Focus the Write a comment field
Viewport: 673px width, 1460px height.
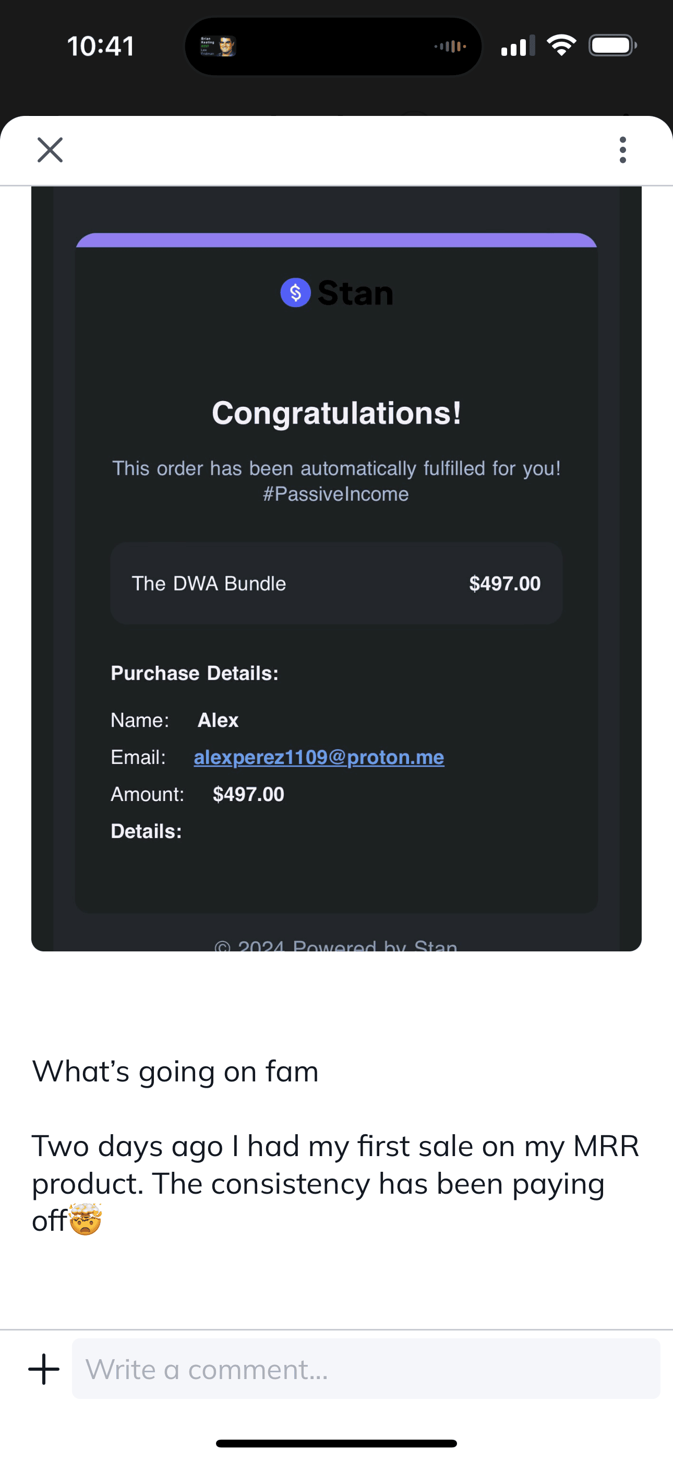365,1369
